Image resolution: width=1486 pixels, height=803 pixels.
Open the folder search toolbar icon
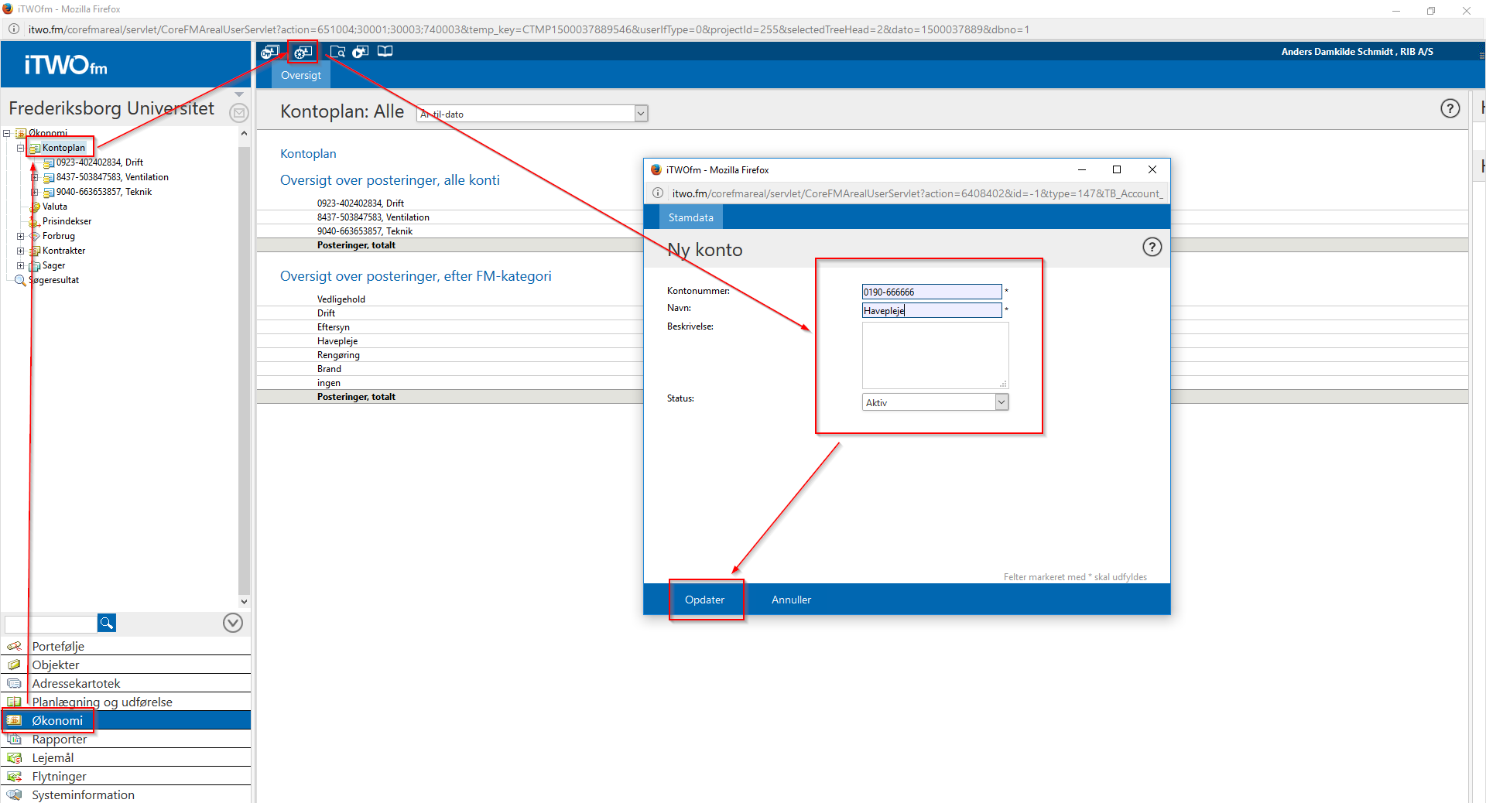click(337, 52)
